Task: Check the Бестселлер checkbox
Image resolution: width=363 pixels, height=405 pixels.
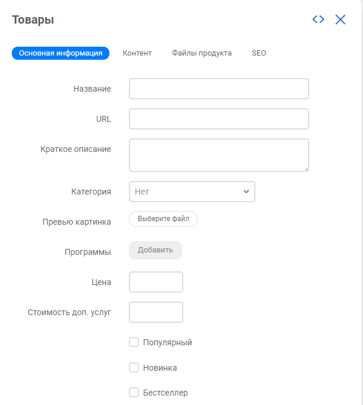Action: 134,393
